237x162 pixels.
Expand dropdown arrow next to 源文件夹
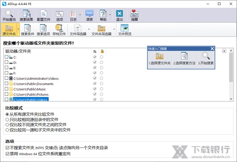pos(18,29)
